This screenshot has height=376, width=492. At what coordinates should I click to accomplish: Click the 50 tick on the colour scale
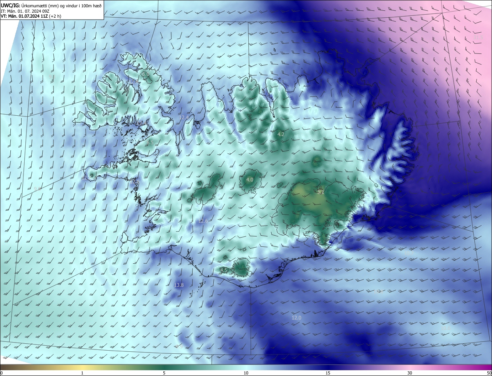(x=489, y=373)
